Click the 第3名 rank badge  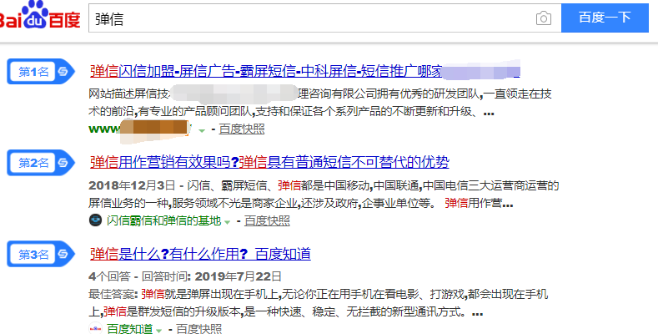coord(41,254)
